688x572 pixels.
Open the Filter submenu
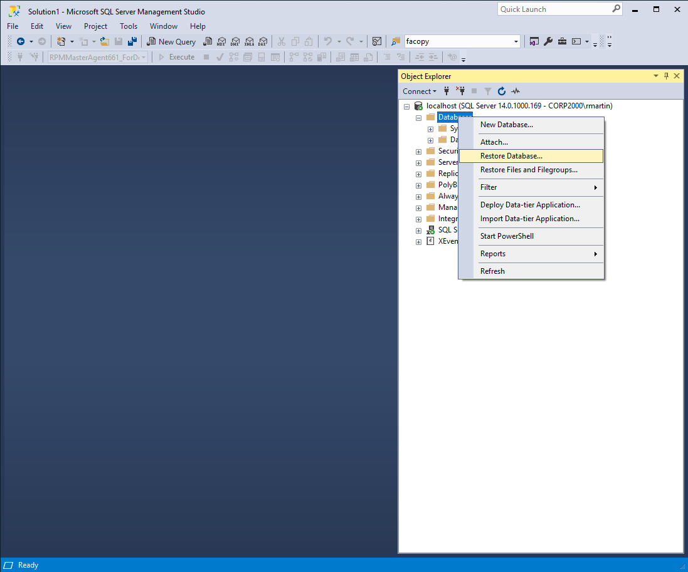point(531,187)
